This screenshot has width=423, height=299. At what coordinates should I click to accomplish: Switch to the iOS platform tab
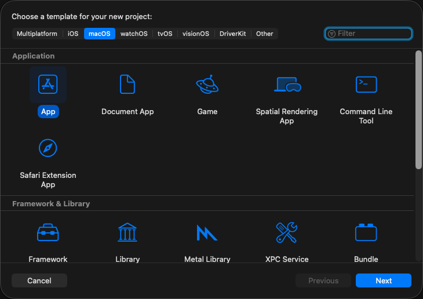point(73,34)
